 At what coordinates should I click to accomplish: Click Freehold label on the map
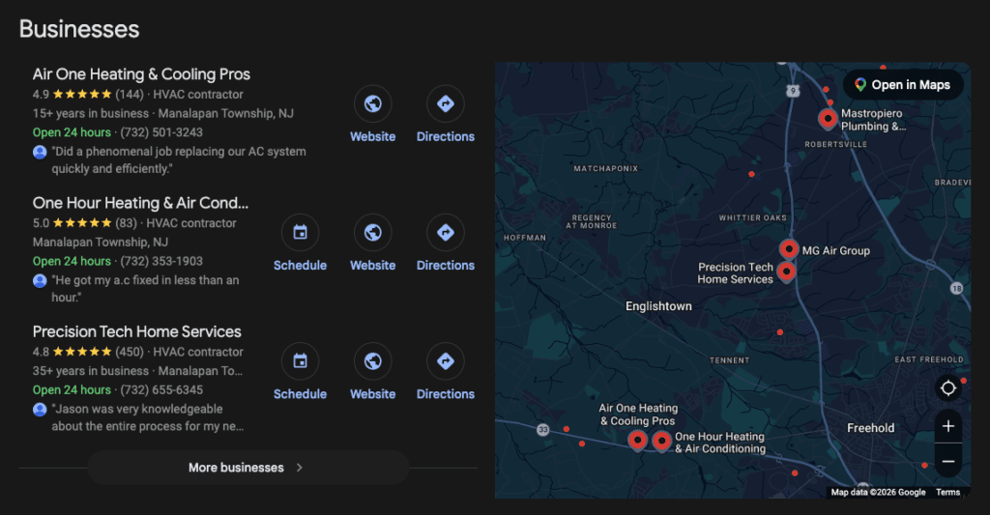[x=870, y=428]
